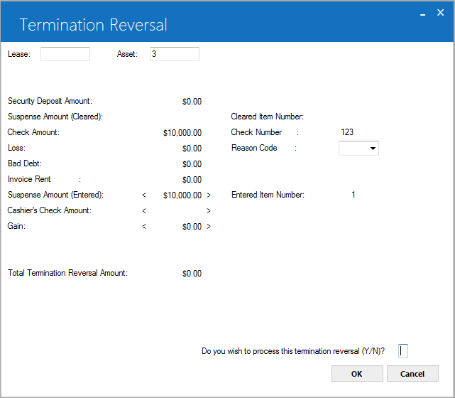Click the Gain value $0.00
The width and height of the screenshot is (455, 398).
[x=192, y=227]
